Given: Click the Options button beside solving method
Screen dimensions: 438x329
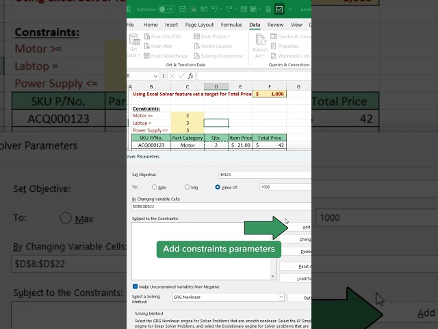Looking at the screenshot, I should pos(300,297).
